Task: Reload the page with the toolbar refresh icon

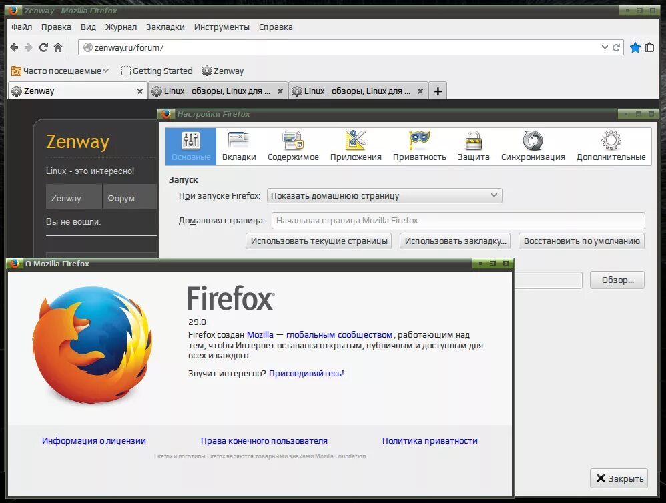Action: tap(43, 47)
